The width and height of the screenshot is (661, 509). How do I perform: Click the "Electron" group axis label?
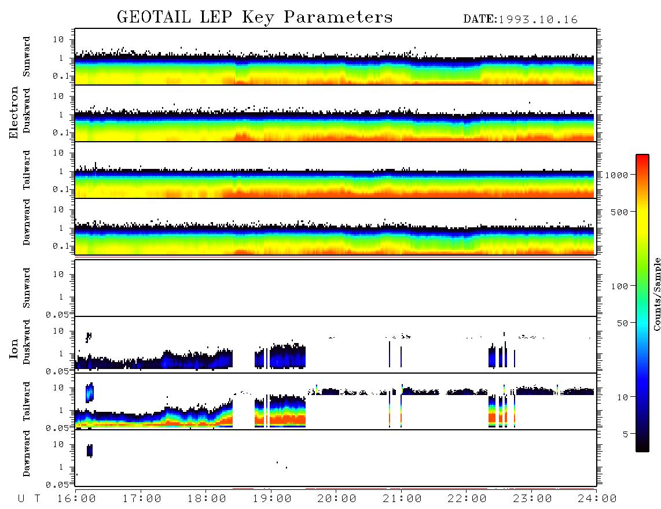tap(14, 113)
